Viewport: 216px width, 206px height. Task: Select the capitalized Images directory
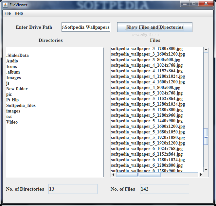[13, 77]
